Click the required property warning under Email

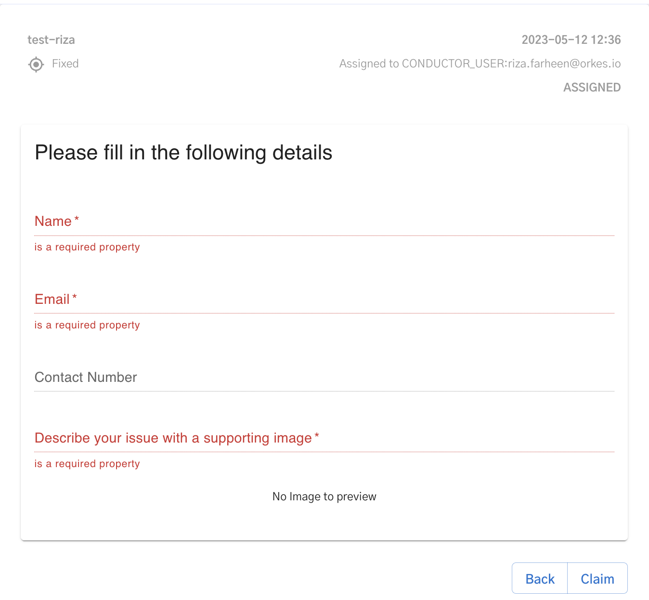point(87,325)
